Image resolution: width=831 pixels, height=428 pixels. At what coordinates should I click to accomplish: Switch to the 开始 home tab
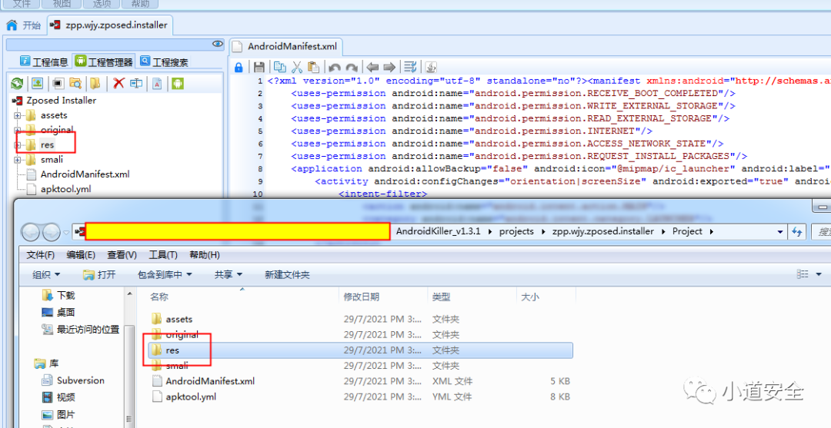(x=24, y=25)
